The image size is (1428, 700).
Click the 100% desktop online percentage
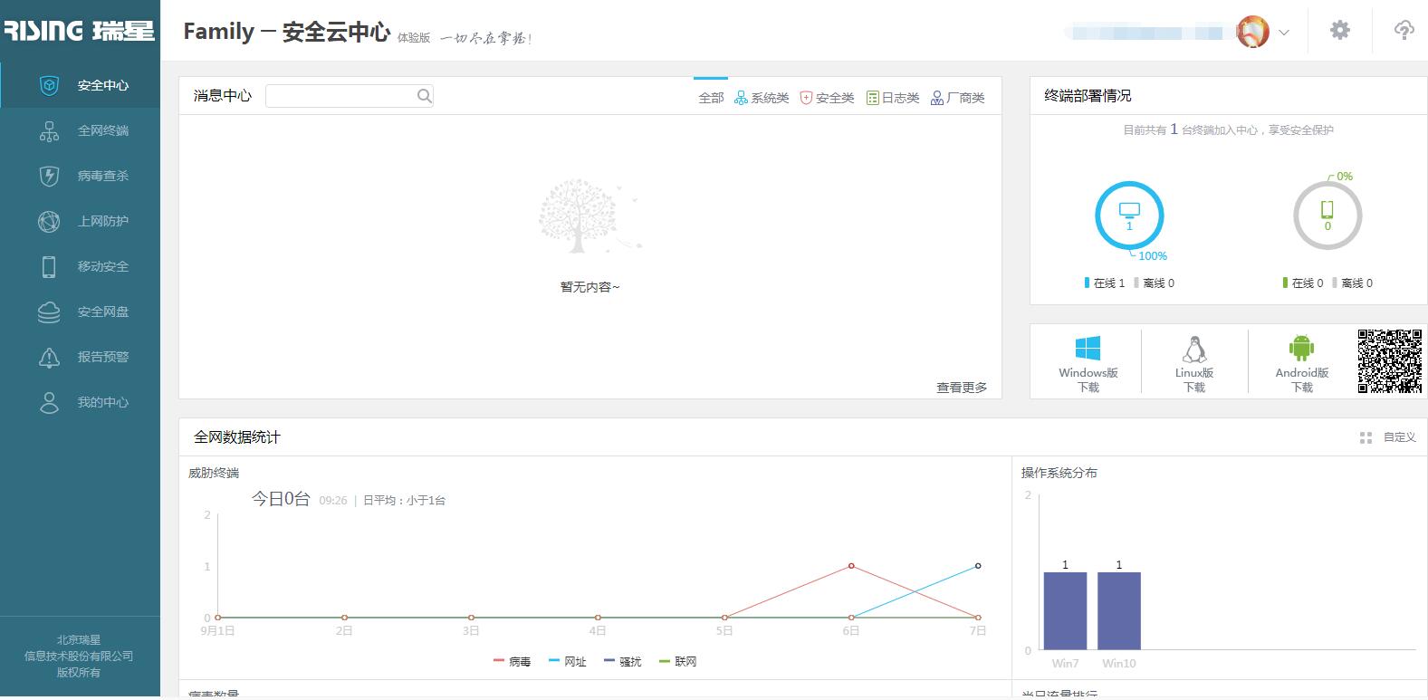(x=1153, y=256)
